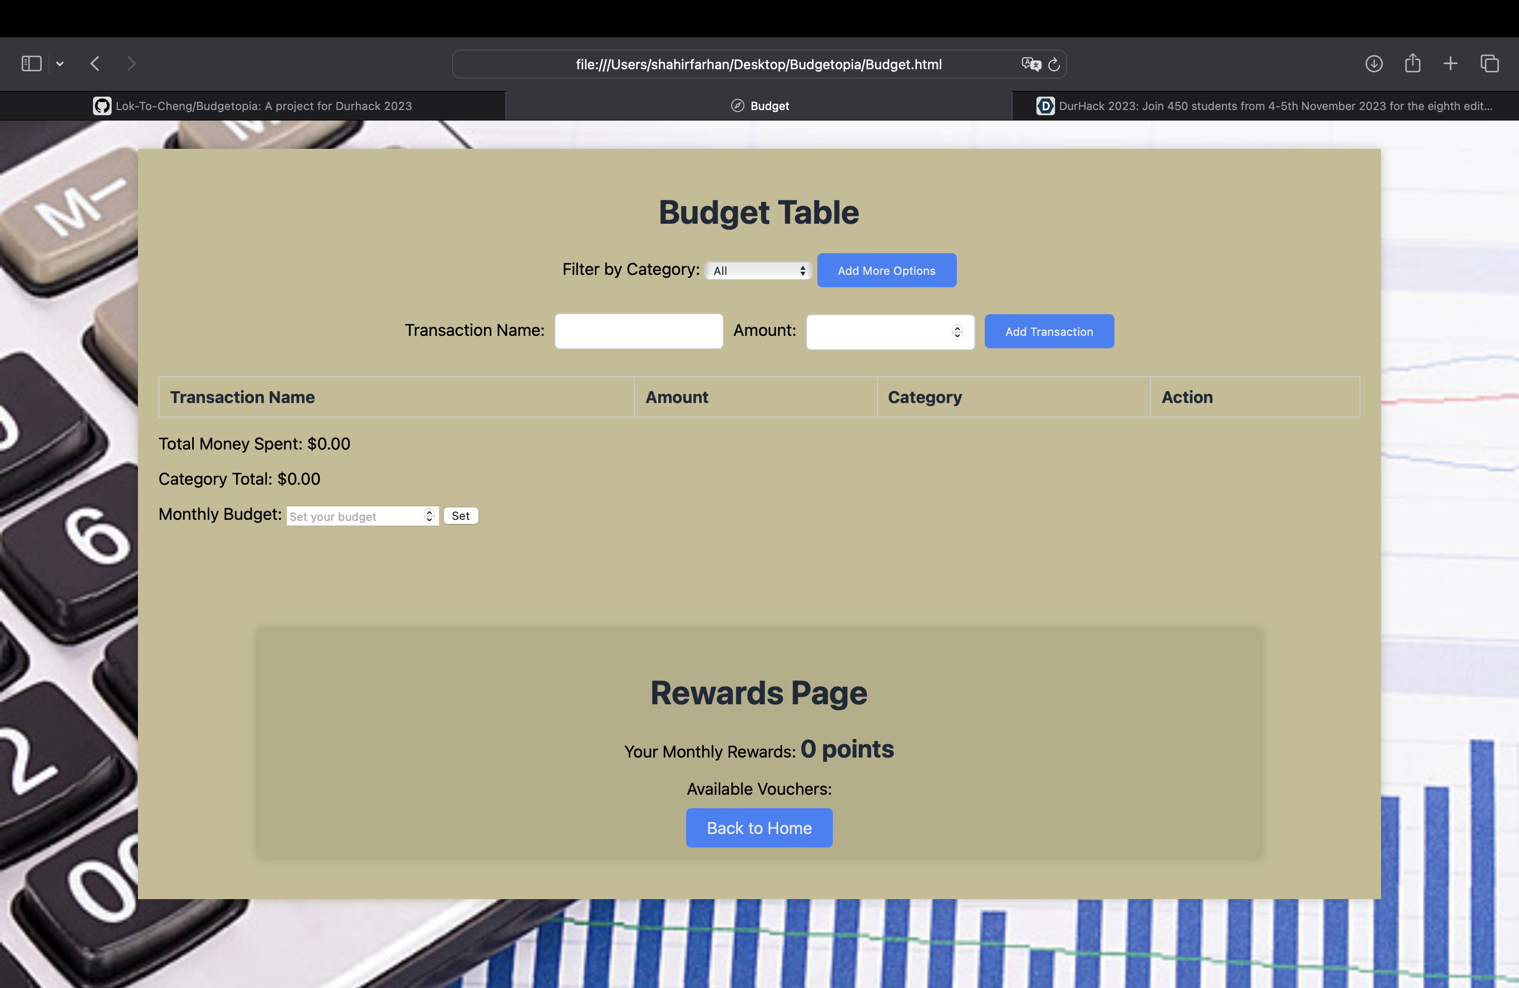Toggle the Safari sidebar icon
Viewport: 1519px width, 988px height.
point(32,64)
